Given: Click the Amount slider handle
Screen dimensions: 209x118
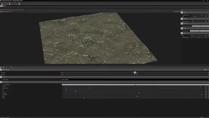Looking at the screenshot, I should (x=200, y=87).
